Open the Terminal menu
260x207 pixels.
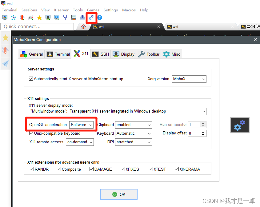click(10, 10)
